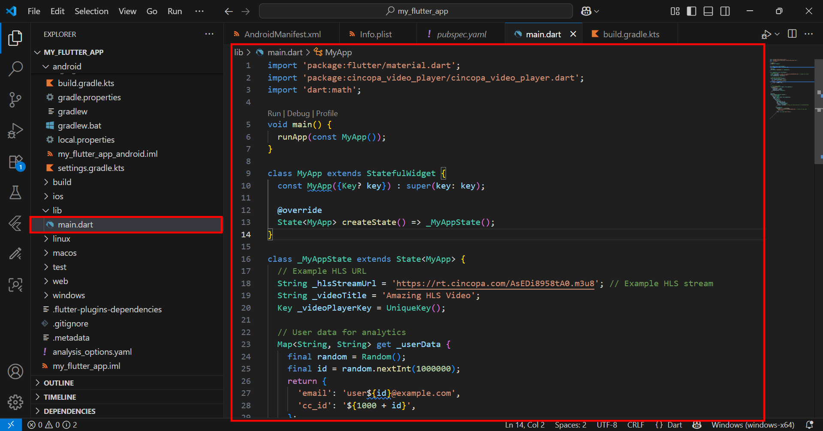This screenshot has width=823, height=431.
Task: Open remote window indicator in status bar
Action: [x=11, y=425]
